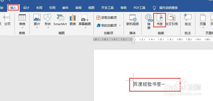This screenshot has width=213, height=101.
Task: Open the PDF工具 tab
Action: 139,8
